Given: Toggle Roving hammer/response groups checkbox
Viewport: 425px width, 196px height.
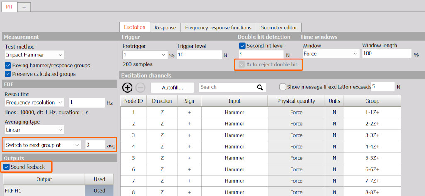Looking at the screenshot, I should tap(8, 65).
